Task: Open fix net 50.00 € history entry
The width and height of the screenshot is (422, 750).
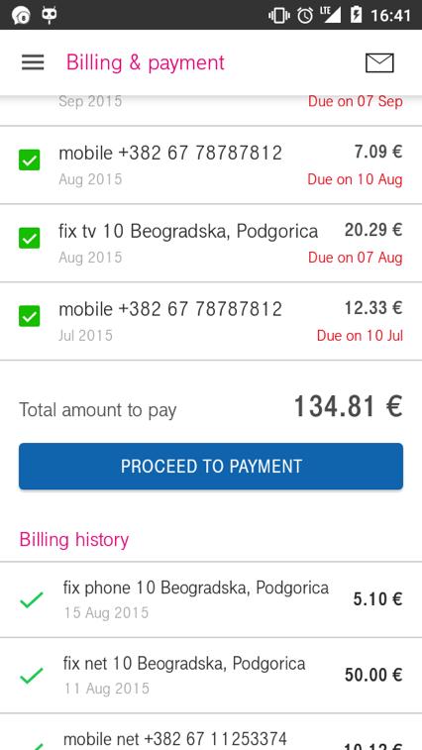Action: (211, 676)
